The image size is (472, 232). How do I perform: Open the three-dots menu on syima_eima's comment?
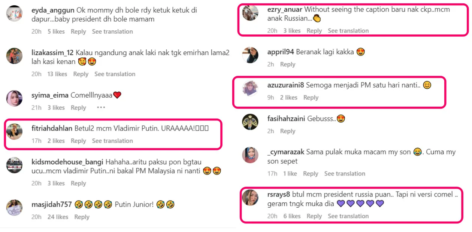point(101,107)
